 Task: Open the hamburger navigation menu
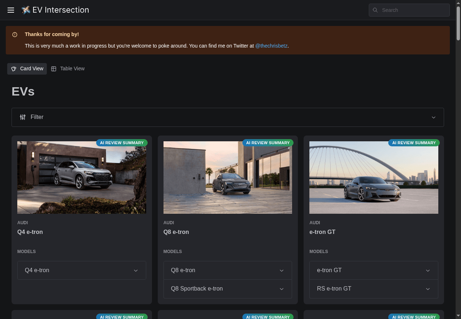pyautogui.click(x=11, y=10)
